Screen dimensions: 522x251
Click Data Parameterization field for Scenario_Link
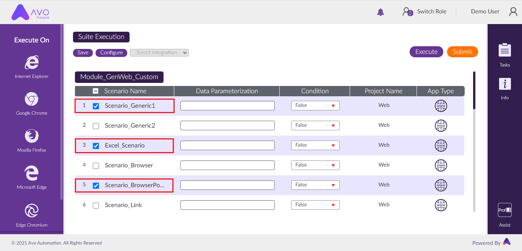pos(227,205)
